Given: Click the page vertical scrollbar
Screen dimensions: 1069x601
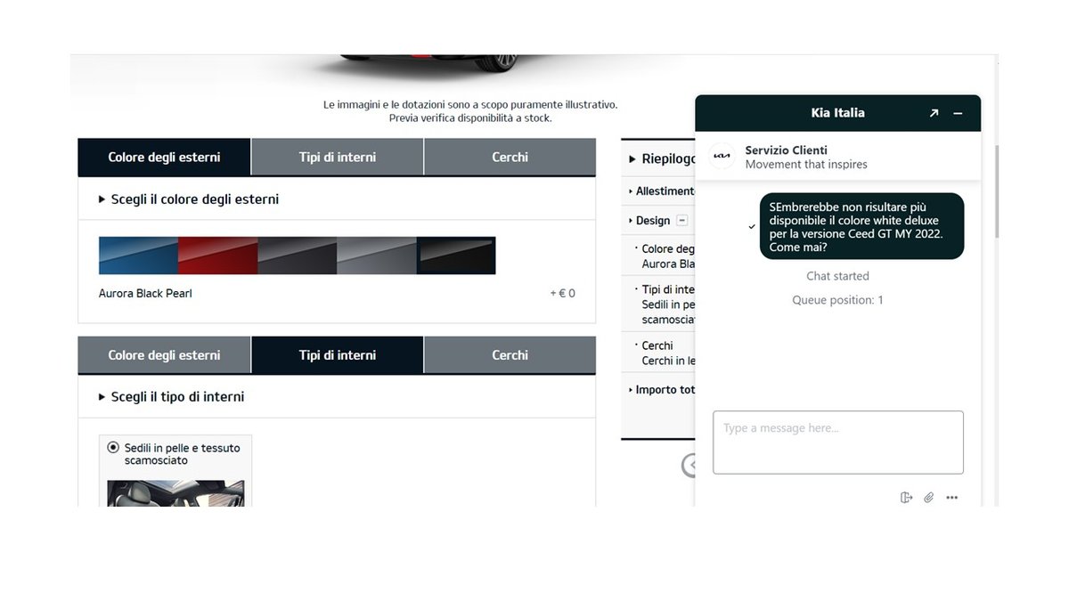Looking at the screenshot, I should point(995,191).
